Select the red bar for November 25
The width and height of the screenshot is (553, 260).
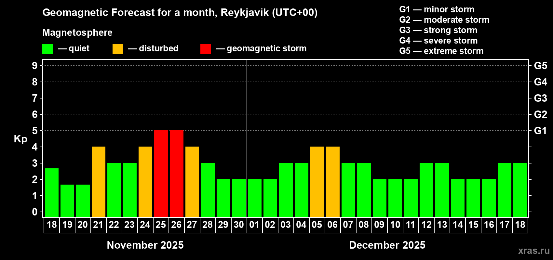[x=161, y=174]
